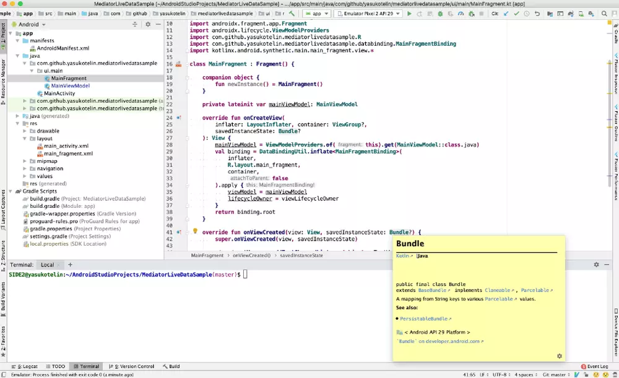Open SDK Manager icon
The height and width of the screenshot is (378, 619).
(591, 14)
